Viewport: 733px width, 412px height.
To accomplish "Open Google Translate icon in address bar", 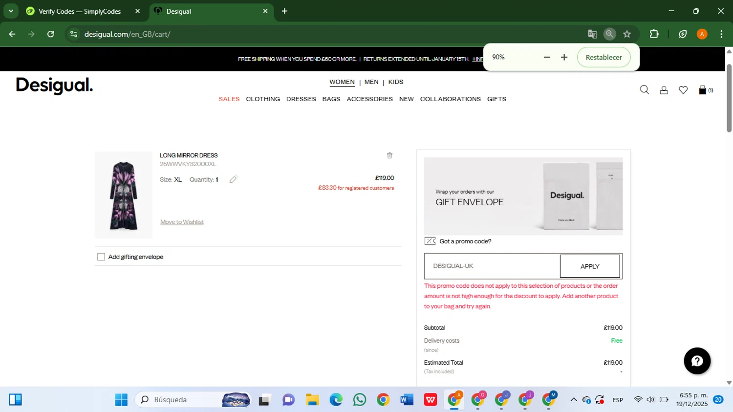I will coord(592,34).
